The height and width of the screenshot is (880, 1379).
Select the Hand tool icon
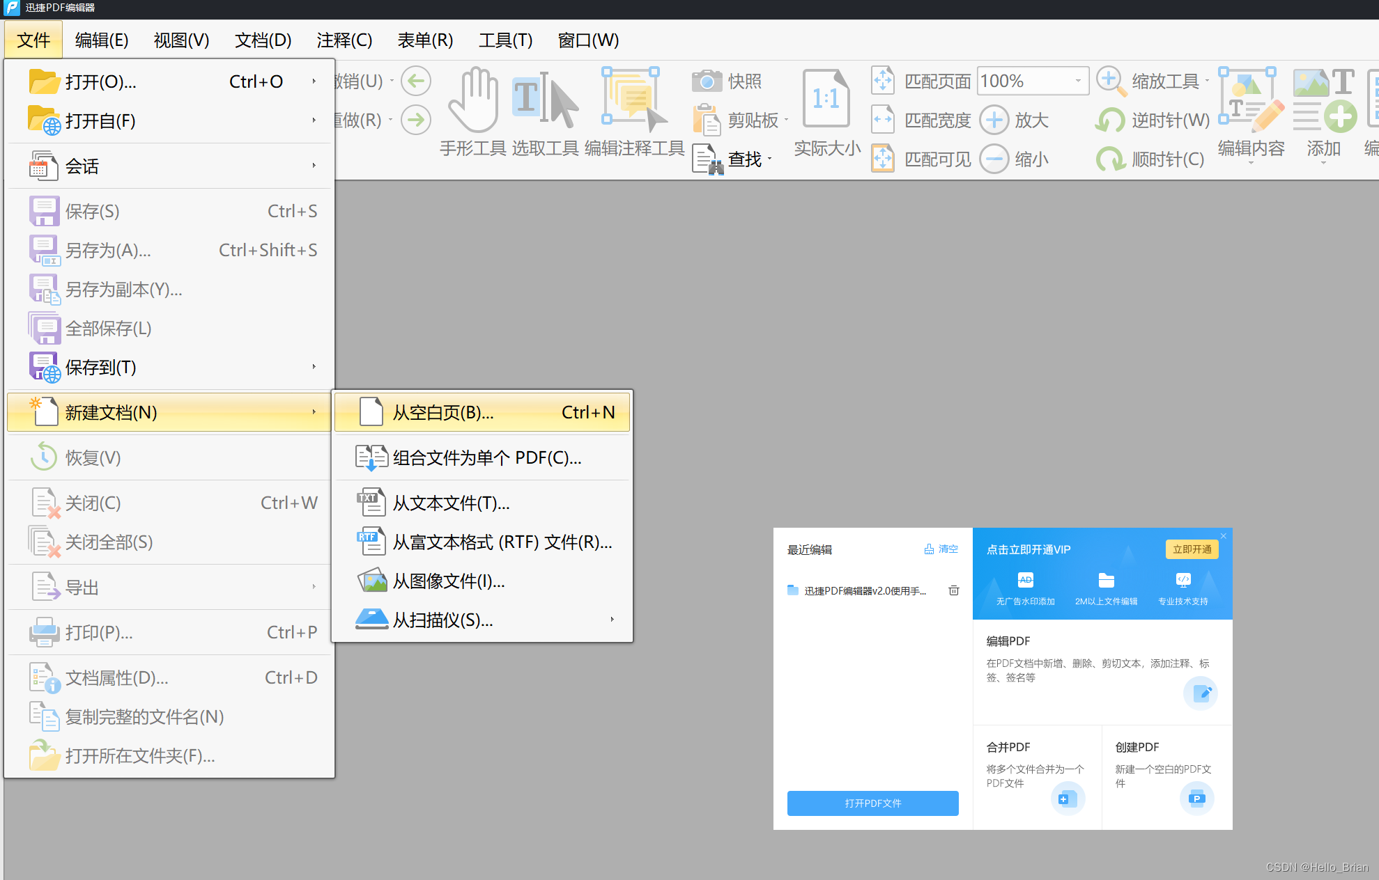click(x=473, y=101)
